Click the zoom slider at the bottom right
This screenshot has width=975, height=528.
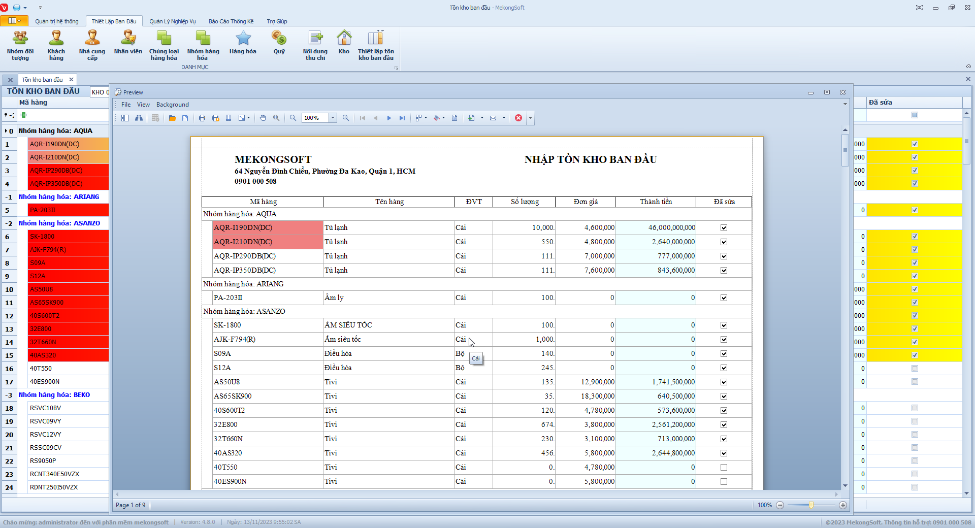pos(811,505)
